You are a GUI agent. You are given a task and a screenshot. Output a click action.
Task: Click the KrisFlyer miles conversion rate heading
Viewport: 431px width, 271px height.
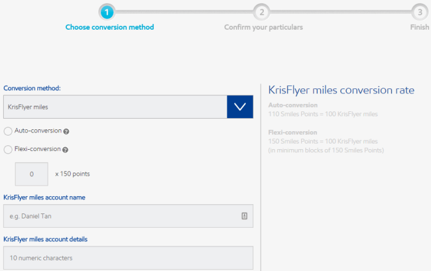341,90
